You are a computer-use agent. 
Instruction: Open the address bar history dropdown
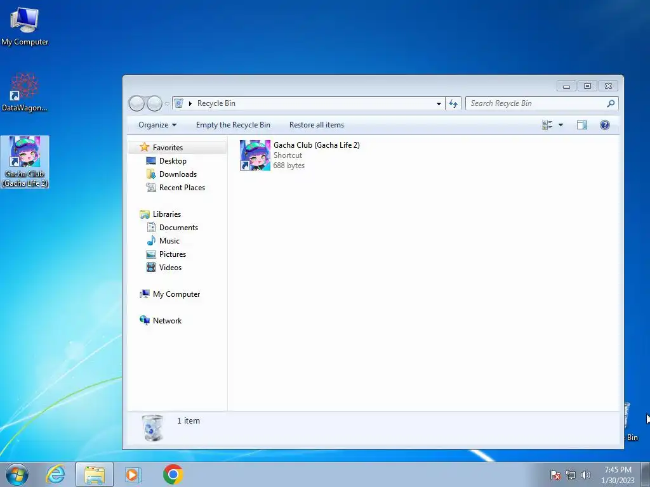tap(439, 103)
